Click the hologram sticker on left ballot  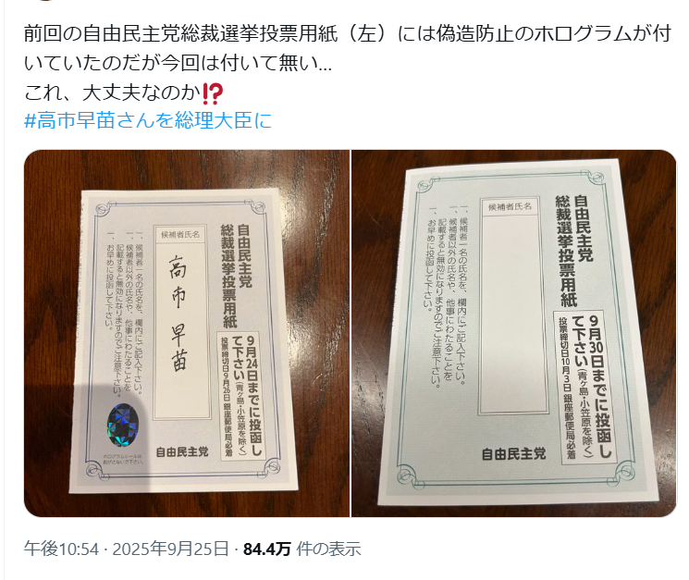(123, 425)
